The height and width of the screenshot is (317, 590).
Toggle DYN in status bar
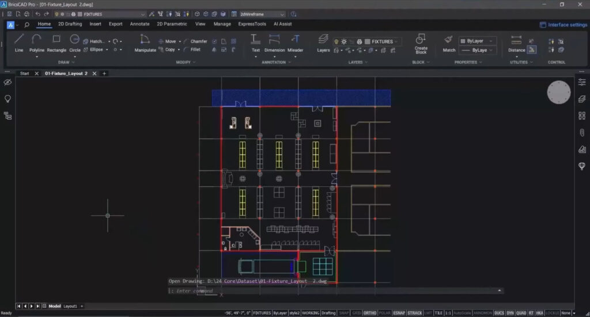[510, 313]
